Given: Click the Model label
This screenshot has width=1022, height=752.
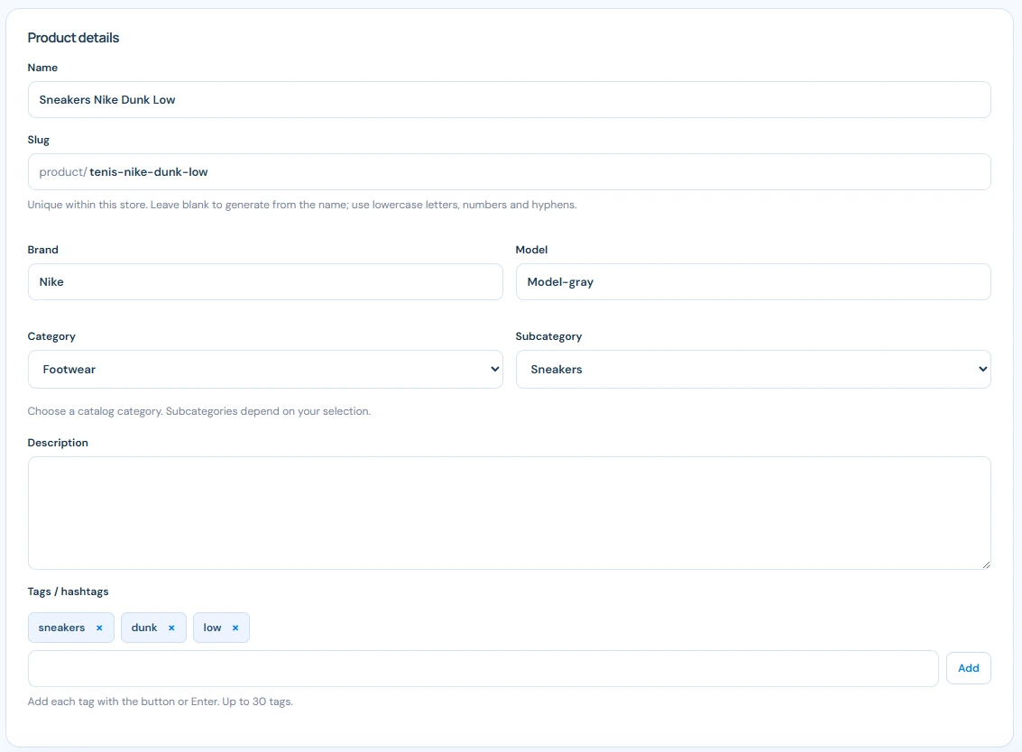Looking at the screenshot, I should tap(531, 250).
